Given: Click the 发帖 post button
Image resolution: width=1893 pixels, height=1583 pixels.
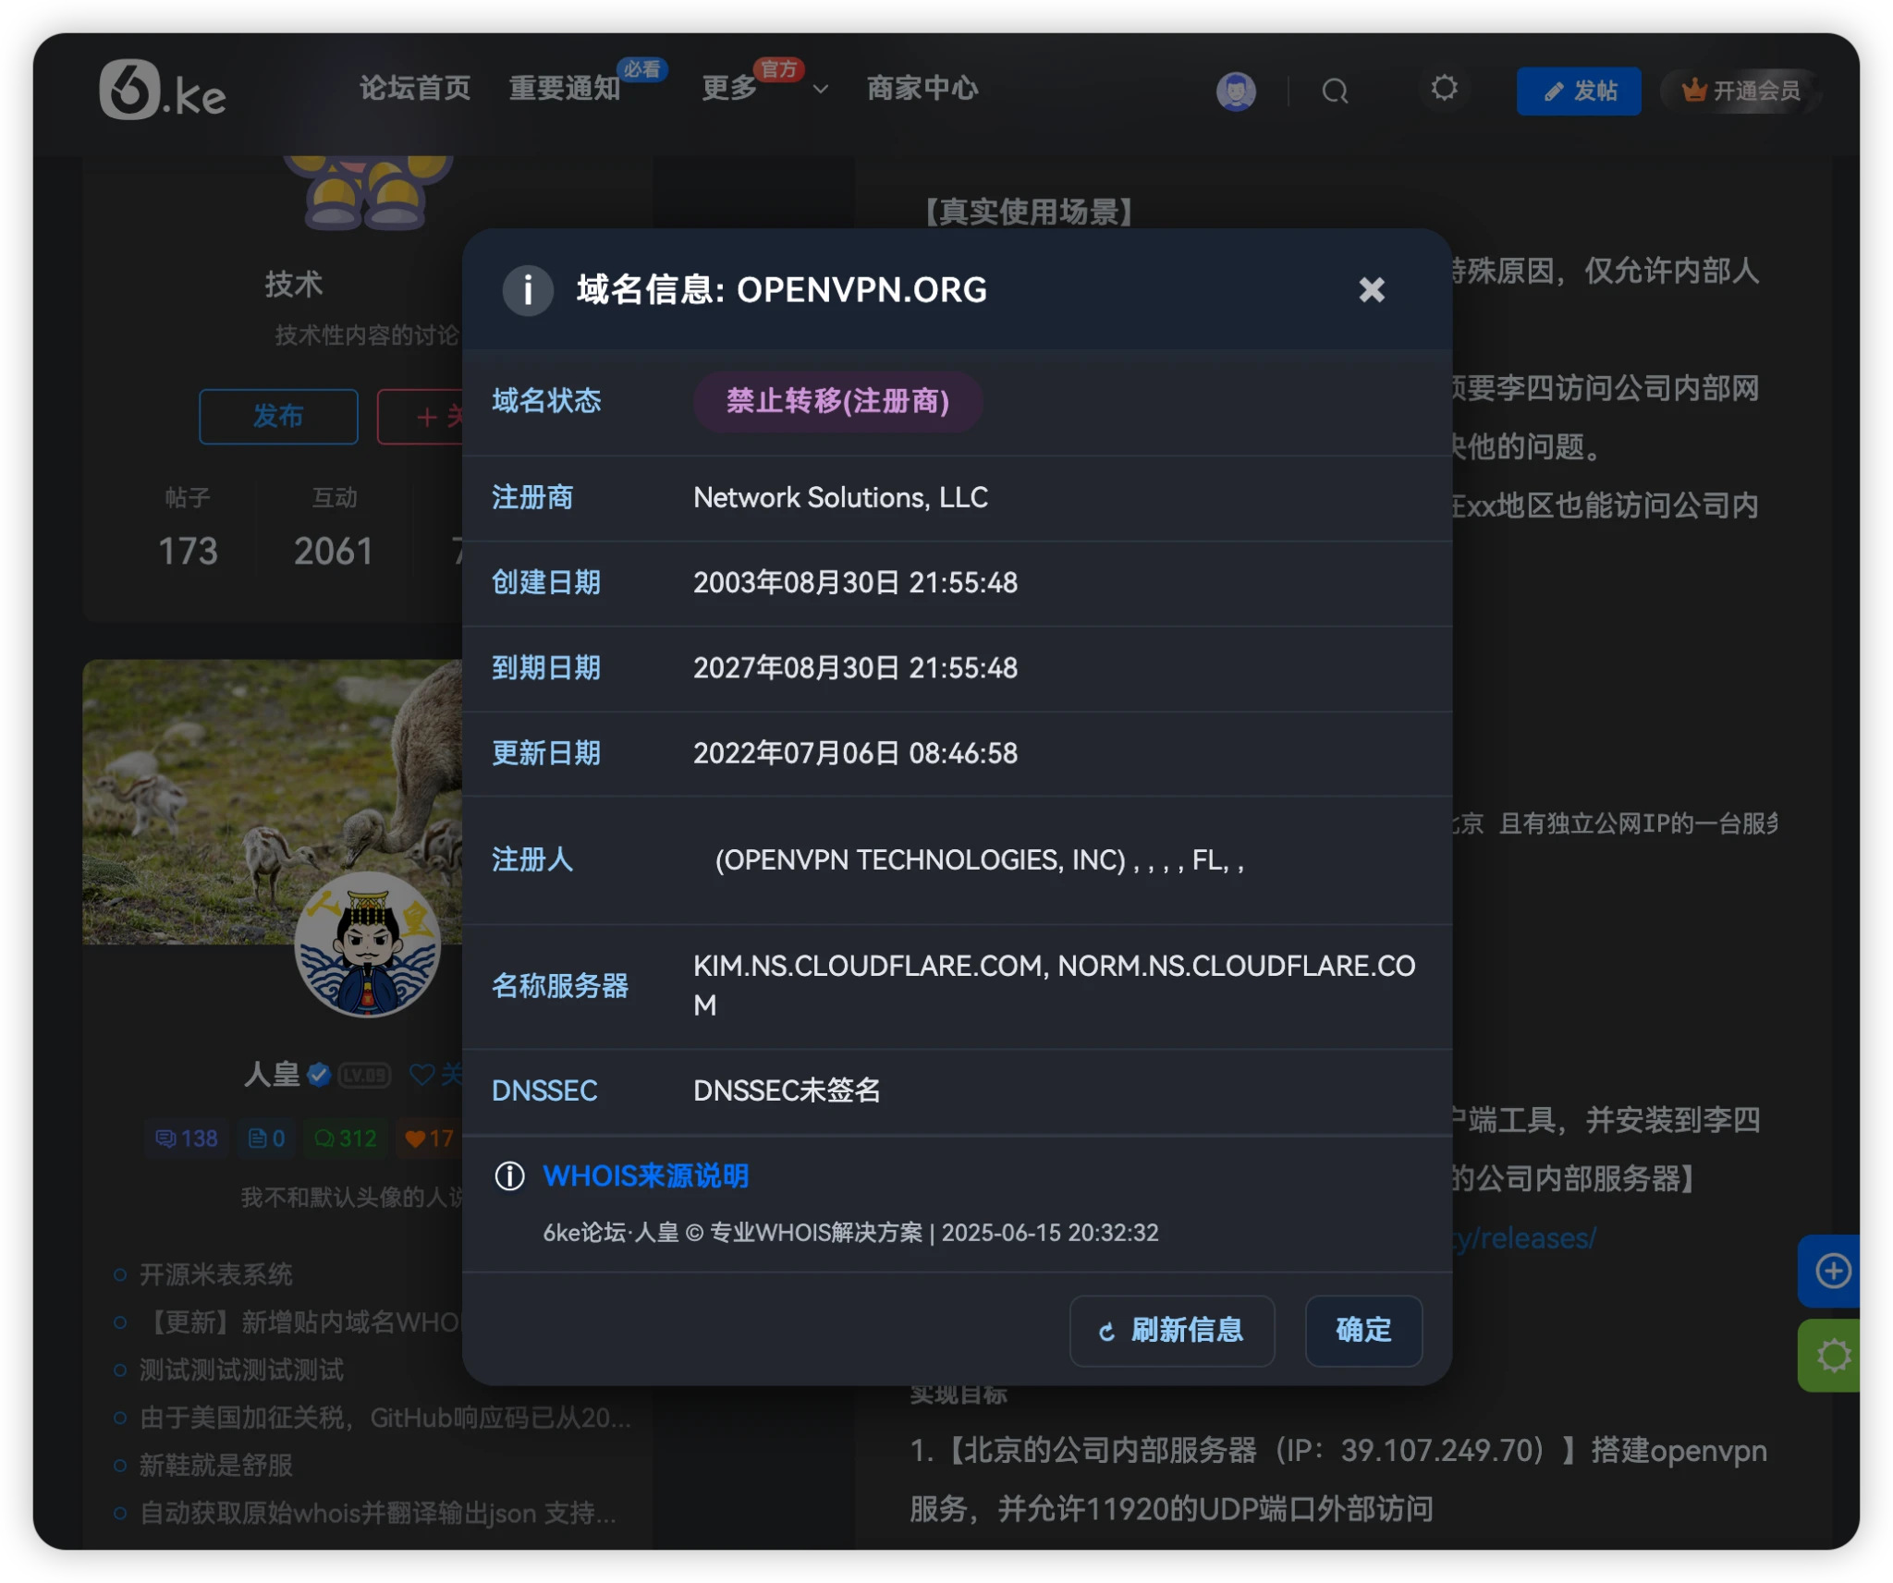Looking at the screenshot, I should [x=1578, y=91].
